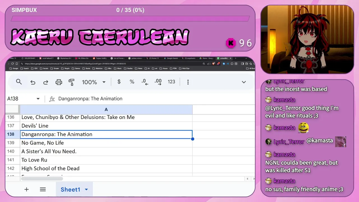Activate the paint format roller
This screenshot has height=202, width=359.
[72, 82]
